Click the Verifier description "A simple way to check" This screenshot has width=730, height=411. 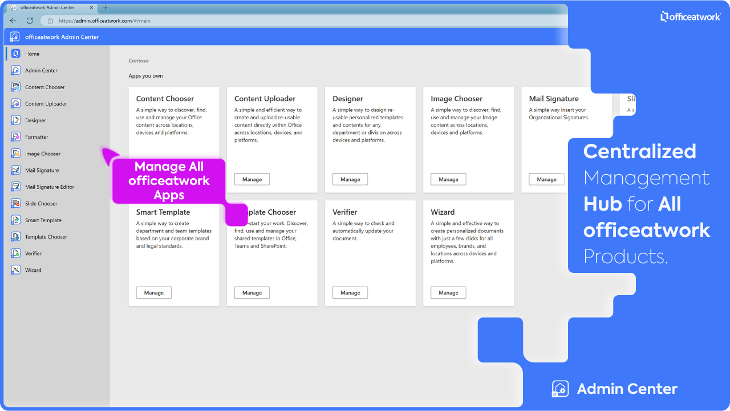[x=363, y=231]
